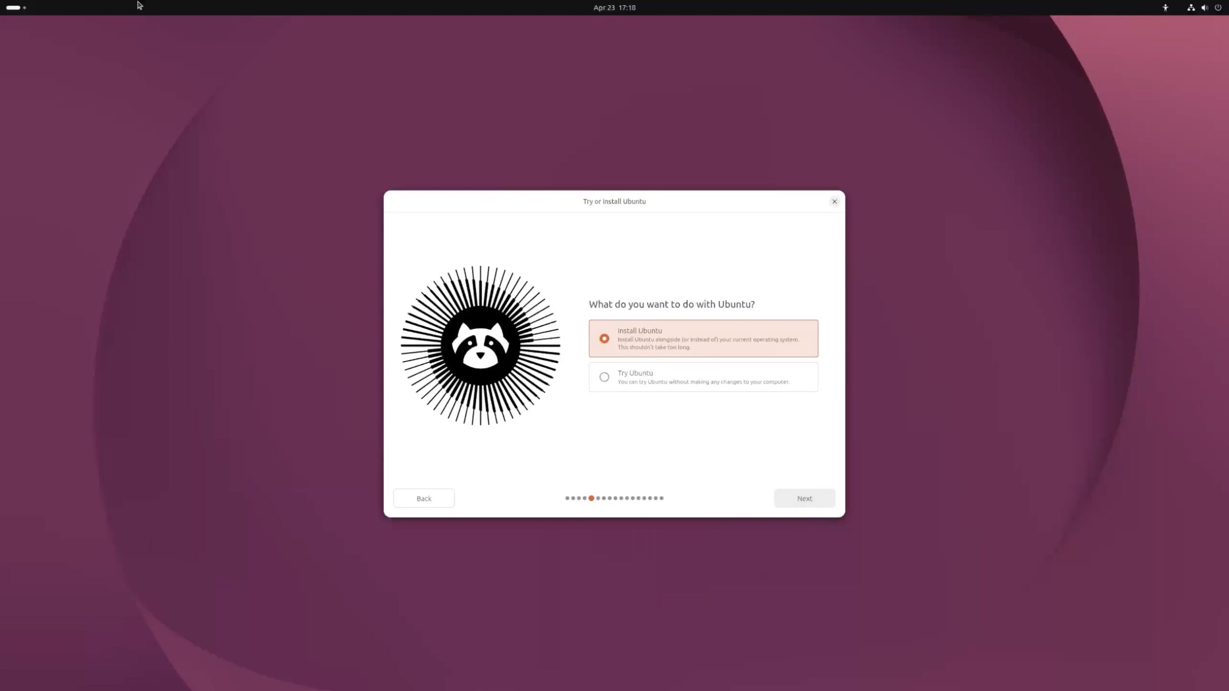Click 'What do you want to do' heading

671,304
